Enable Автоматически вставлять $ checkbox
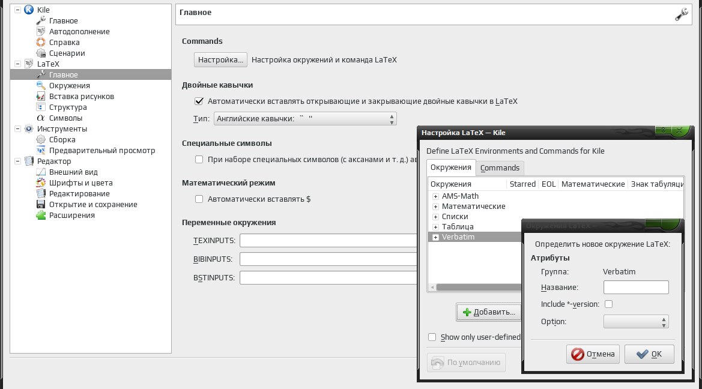 199,199
